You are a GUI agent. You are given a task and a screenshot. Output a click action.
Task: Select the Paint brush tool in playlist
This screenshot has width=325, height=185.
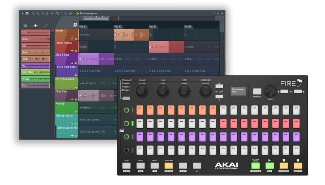[38, 14]
